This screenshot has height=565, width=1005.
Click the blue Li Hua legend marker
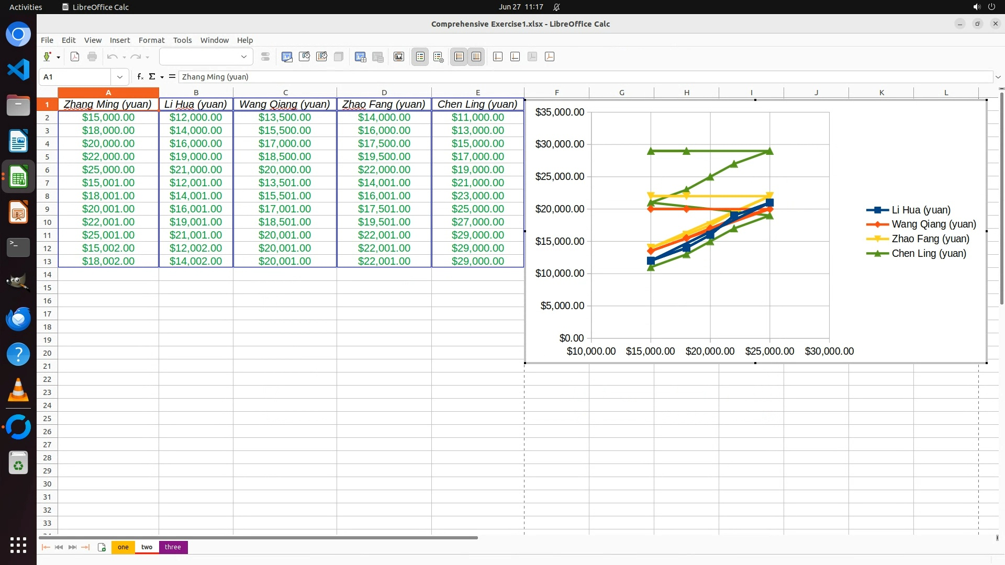(877, 210)
